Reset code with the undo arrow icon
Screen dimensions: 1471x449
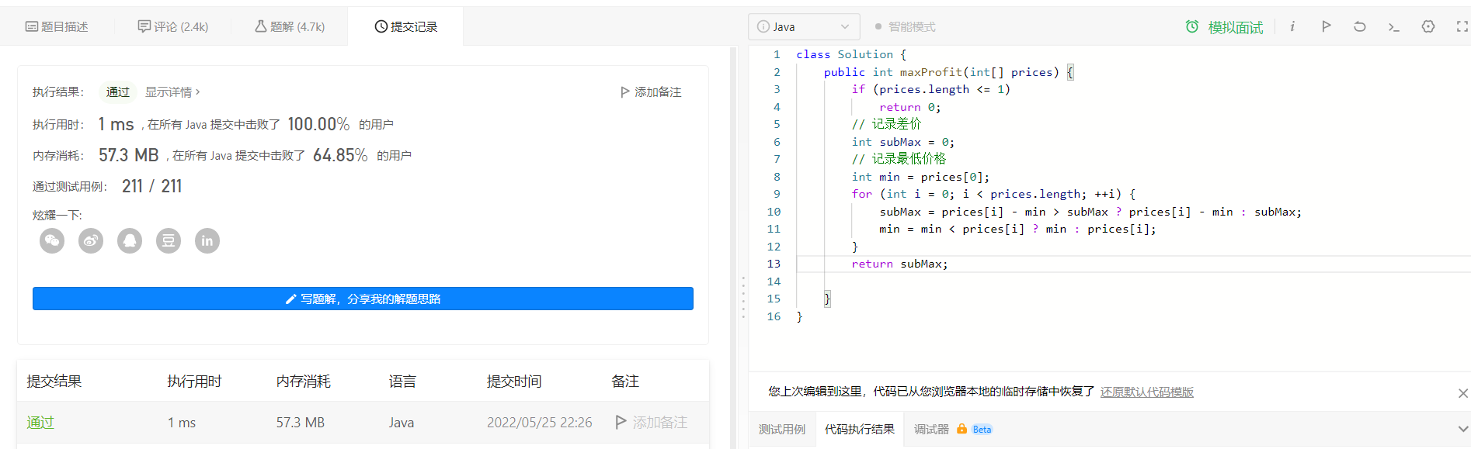(1359, 26)
